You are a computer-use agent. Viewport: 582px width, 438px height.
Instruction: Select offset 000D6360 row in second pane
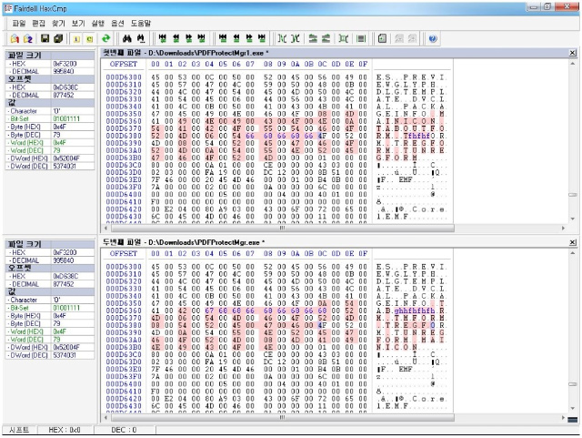tap(124, 311)
